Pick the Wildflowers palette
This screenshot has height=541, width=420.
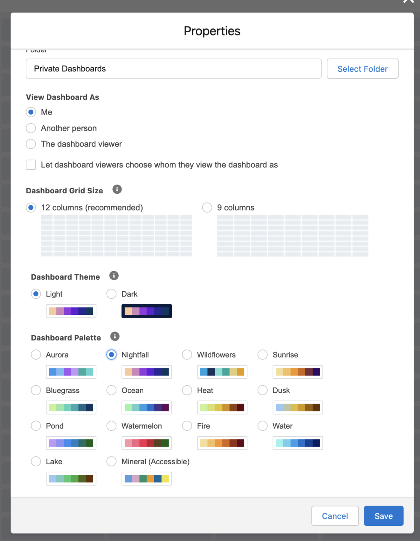pos(187,355)
